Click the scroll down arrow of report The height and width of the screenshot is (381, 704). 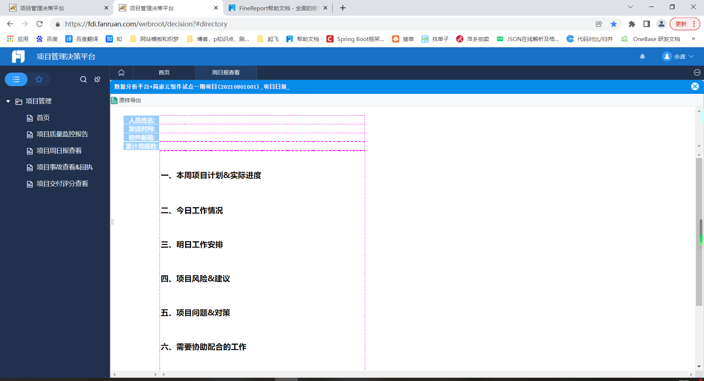(x=699, y=366)
